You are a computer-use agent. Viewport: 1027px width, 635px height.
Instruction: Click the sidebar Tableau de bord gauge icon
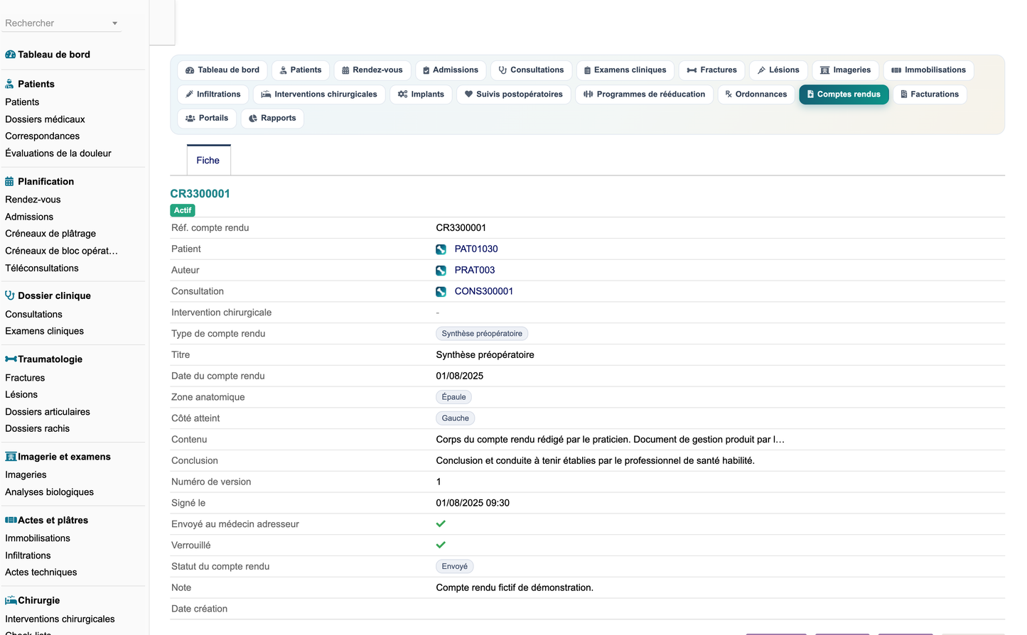[10, 55]
